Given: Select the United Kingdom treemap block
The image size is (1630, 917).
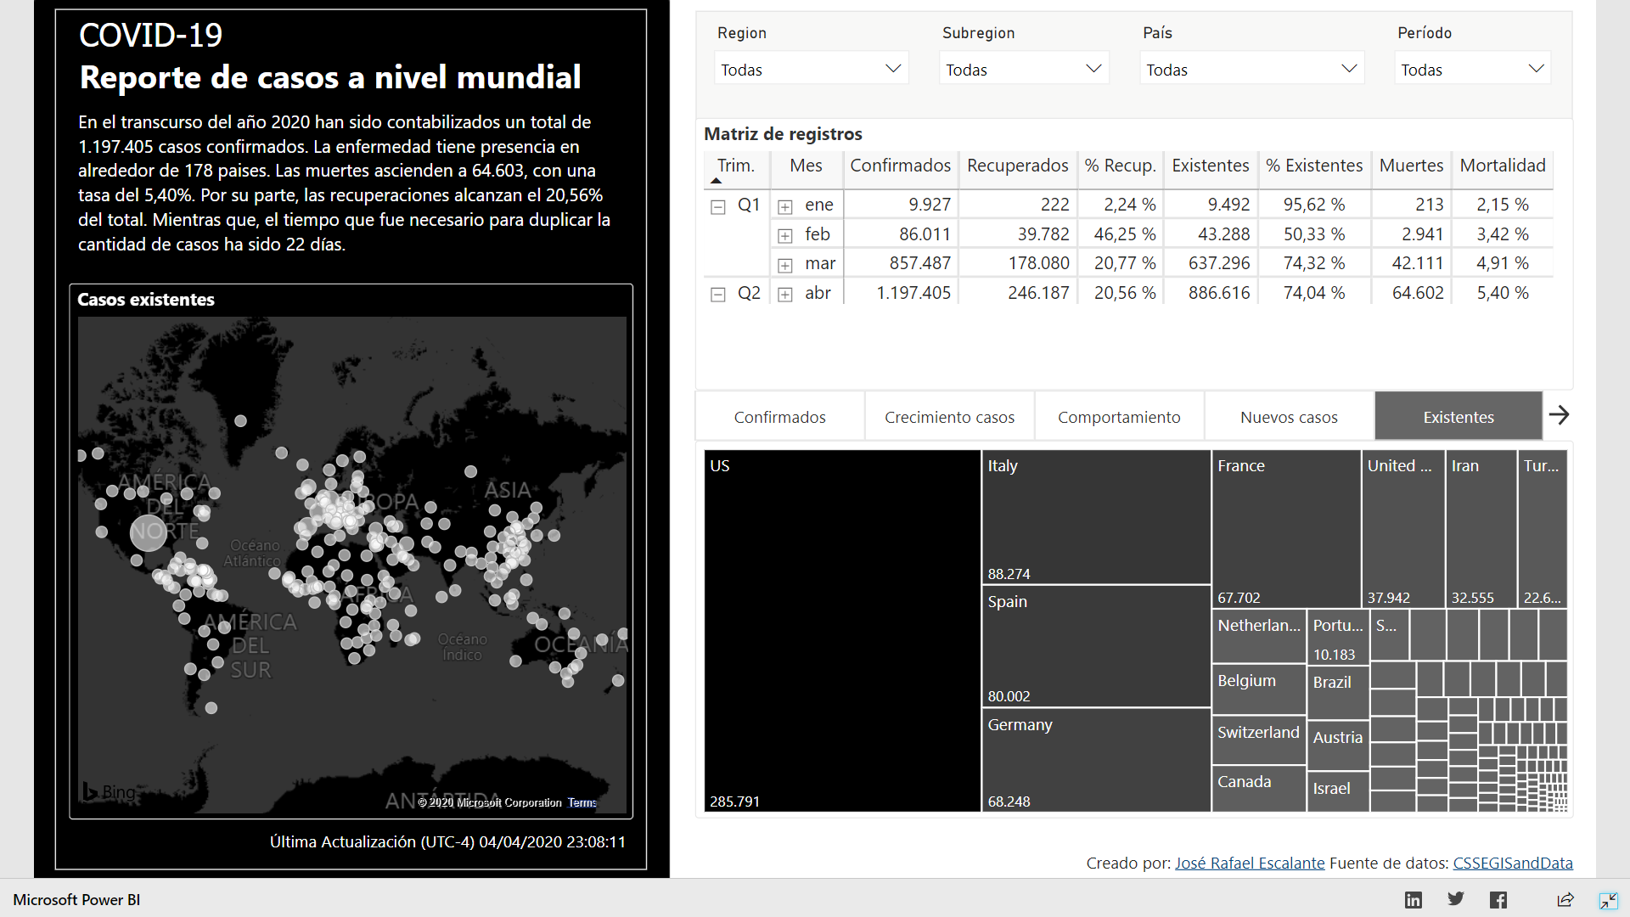Looking at the screenshot, I should (x=1403, y=528).
